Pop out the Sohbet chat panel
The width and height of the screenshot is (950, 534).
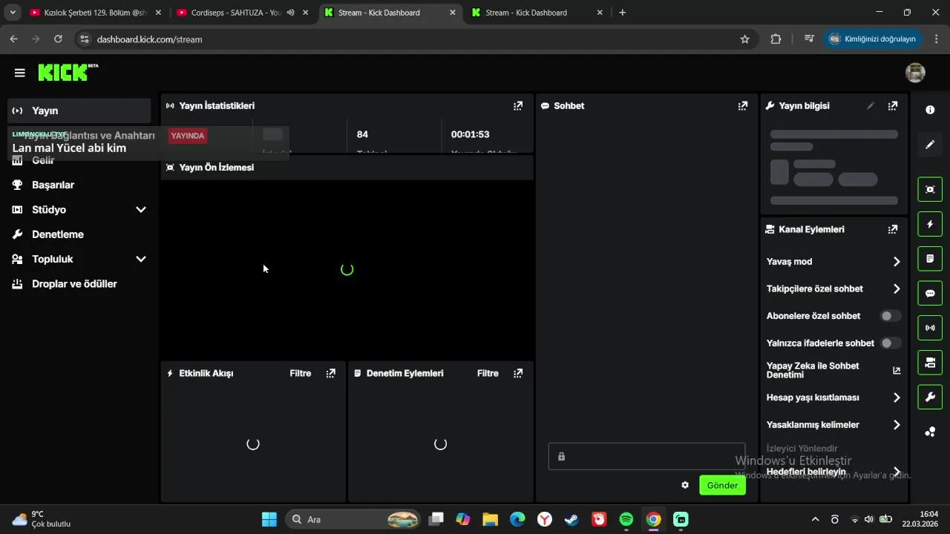point(743,106)
